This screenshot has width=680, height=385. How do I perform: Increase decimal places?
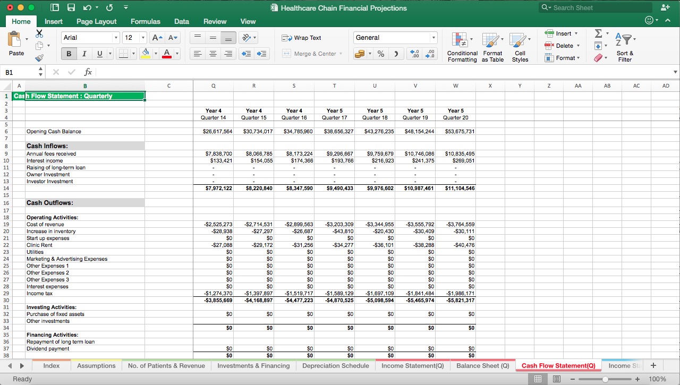tap(415, 54)
